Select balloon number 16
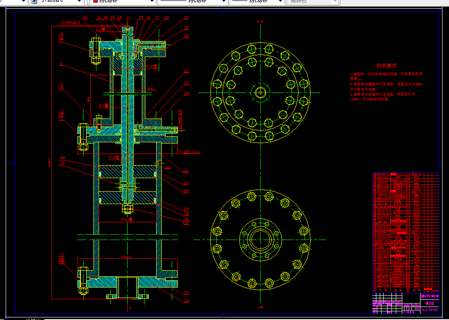The height and width of the screenshot is (320, 449). (x=148, y=17)
